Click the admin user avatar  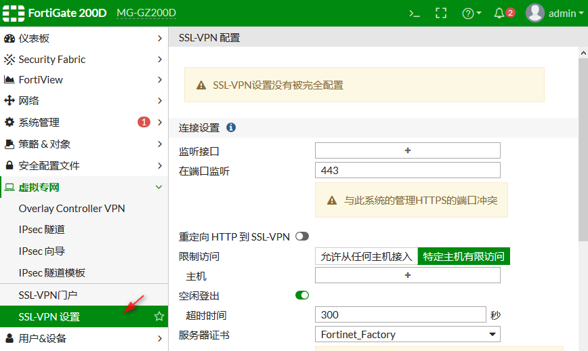(535, 13)
